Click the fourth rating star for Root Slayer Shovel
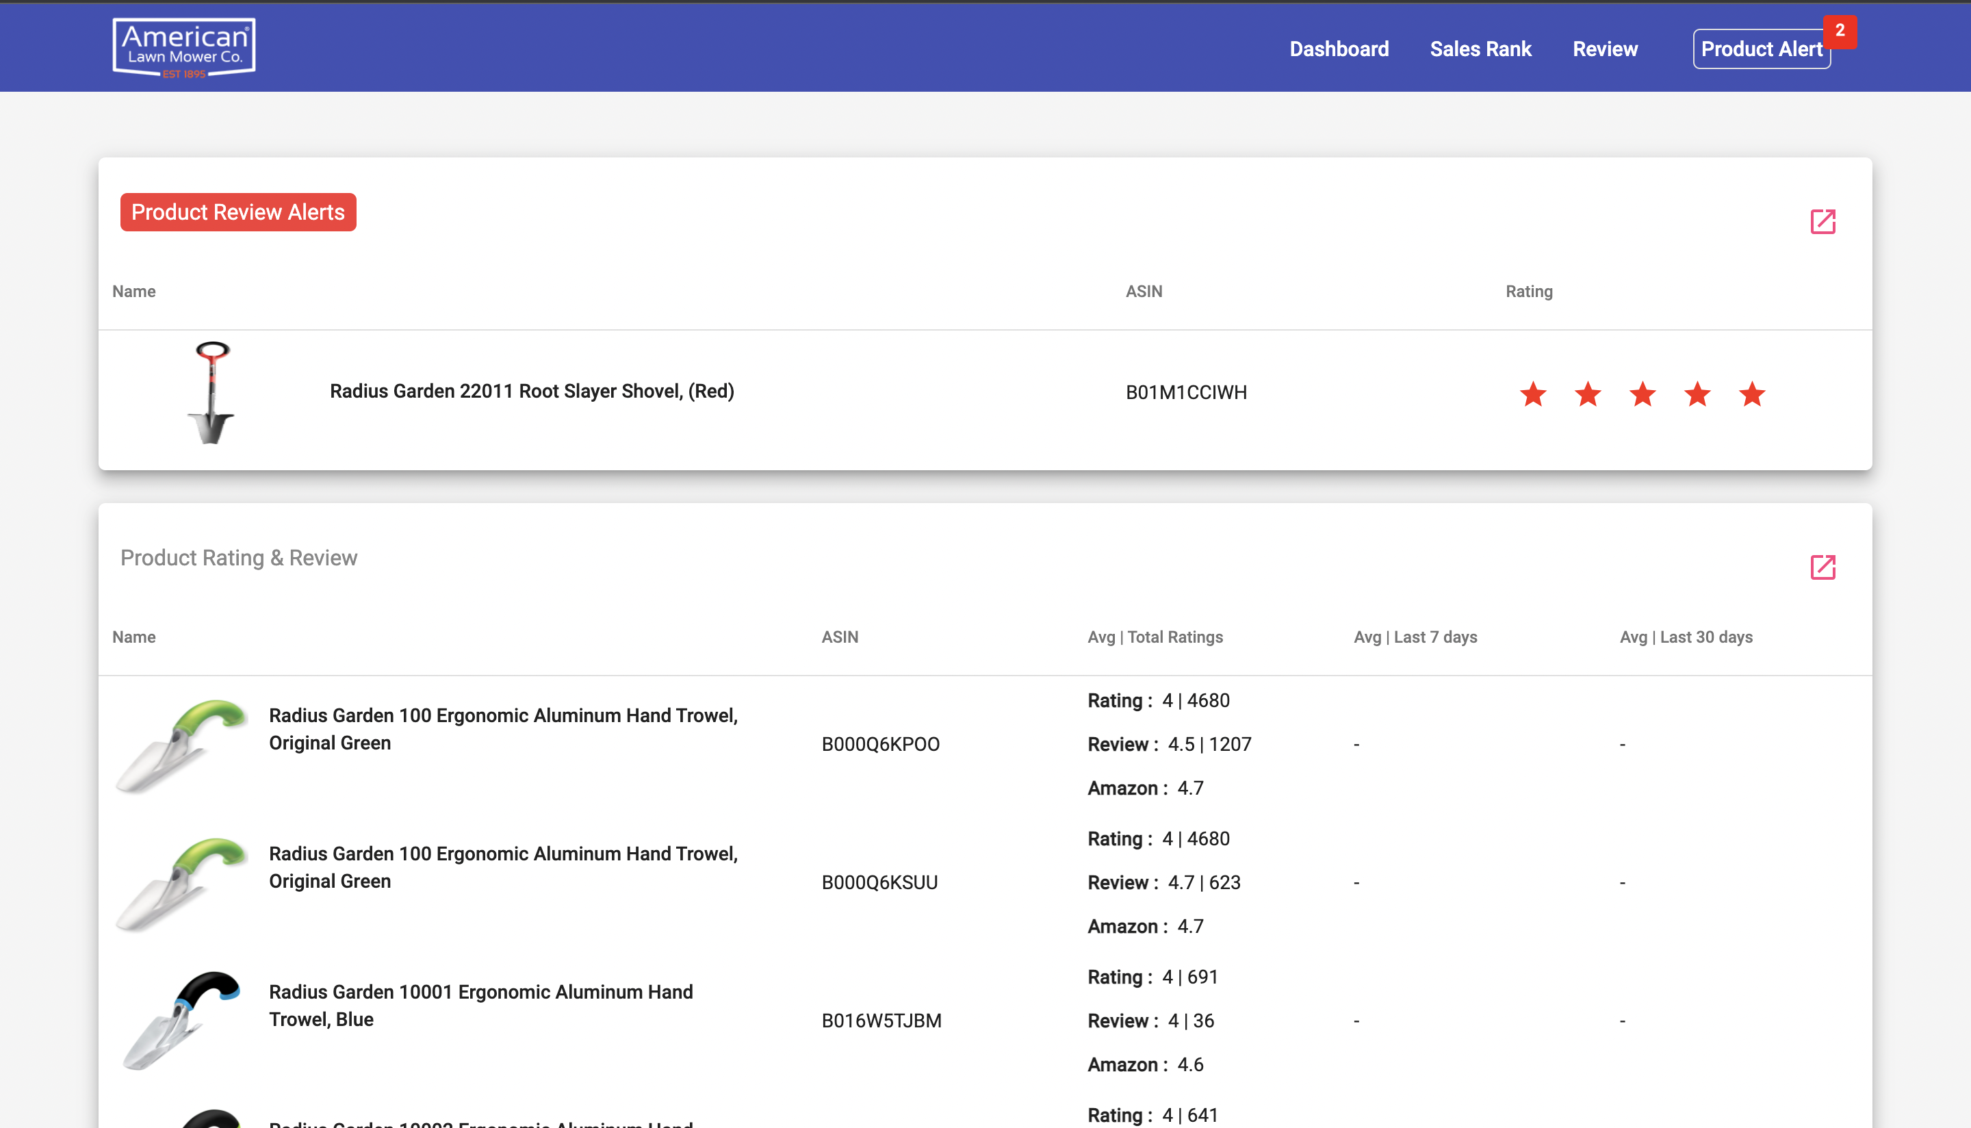Screen dimensions: 1971x1128 (1698, 394)
